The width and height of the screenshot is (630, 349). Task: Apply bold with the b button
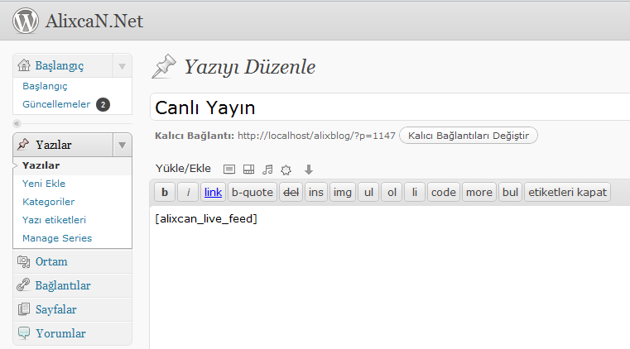[x=165, y=192]
